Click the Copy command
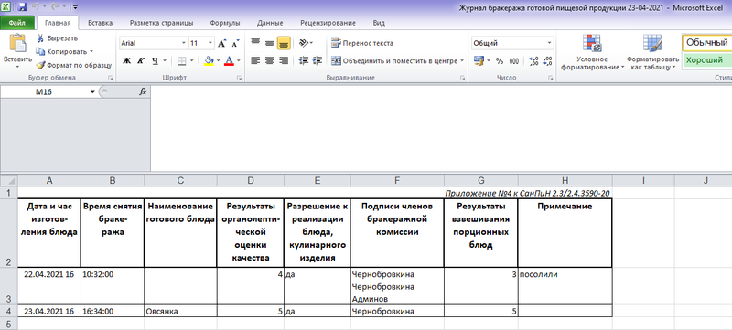The height and width of the screenshot is (330, 732). pos(64,52)
